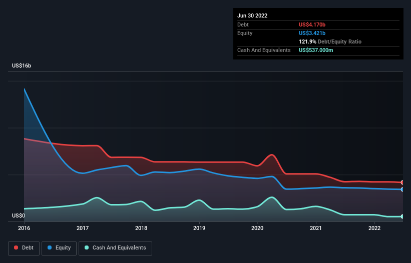Click the Equity row label in tooltip

245,33
